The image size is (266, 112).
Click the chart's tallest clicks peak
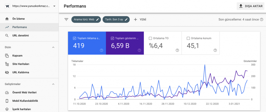click(x=205, y=65)
